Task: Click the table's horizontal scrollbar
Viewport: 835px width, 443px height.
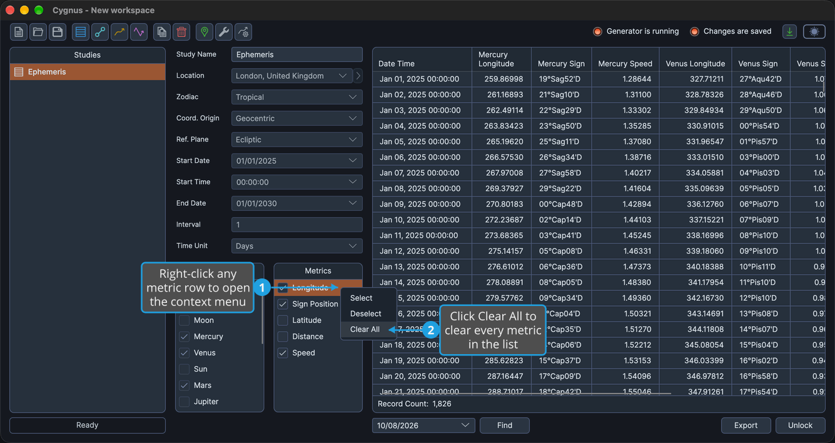Action: click(525, 394)
